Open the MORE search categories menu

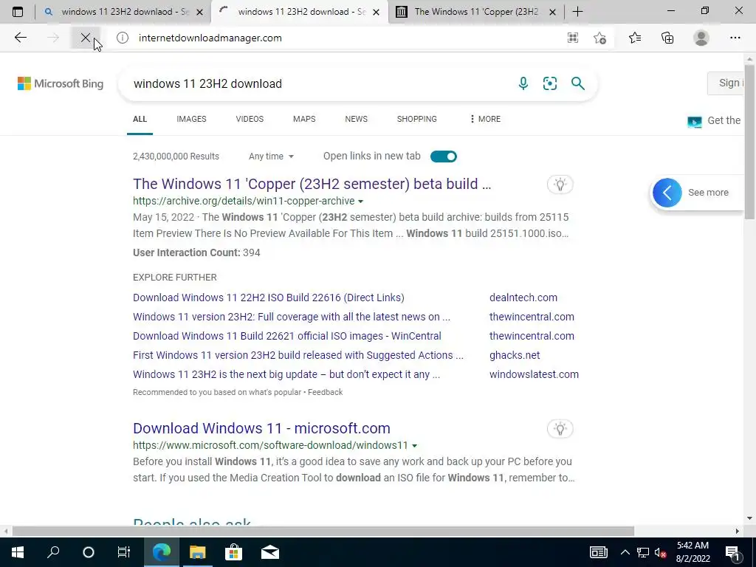pos(485,119)
